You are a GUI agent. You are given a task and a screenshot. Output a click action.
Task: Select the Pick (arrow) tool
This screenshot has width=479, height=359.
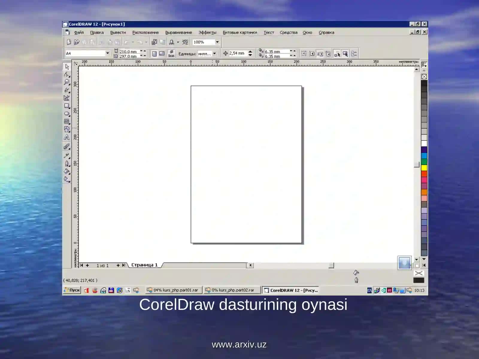pos(67,67)
